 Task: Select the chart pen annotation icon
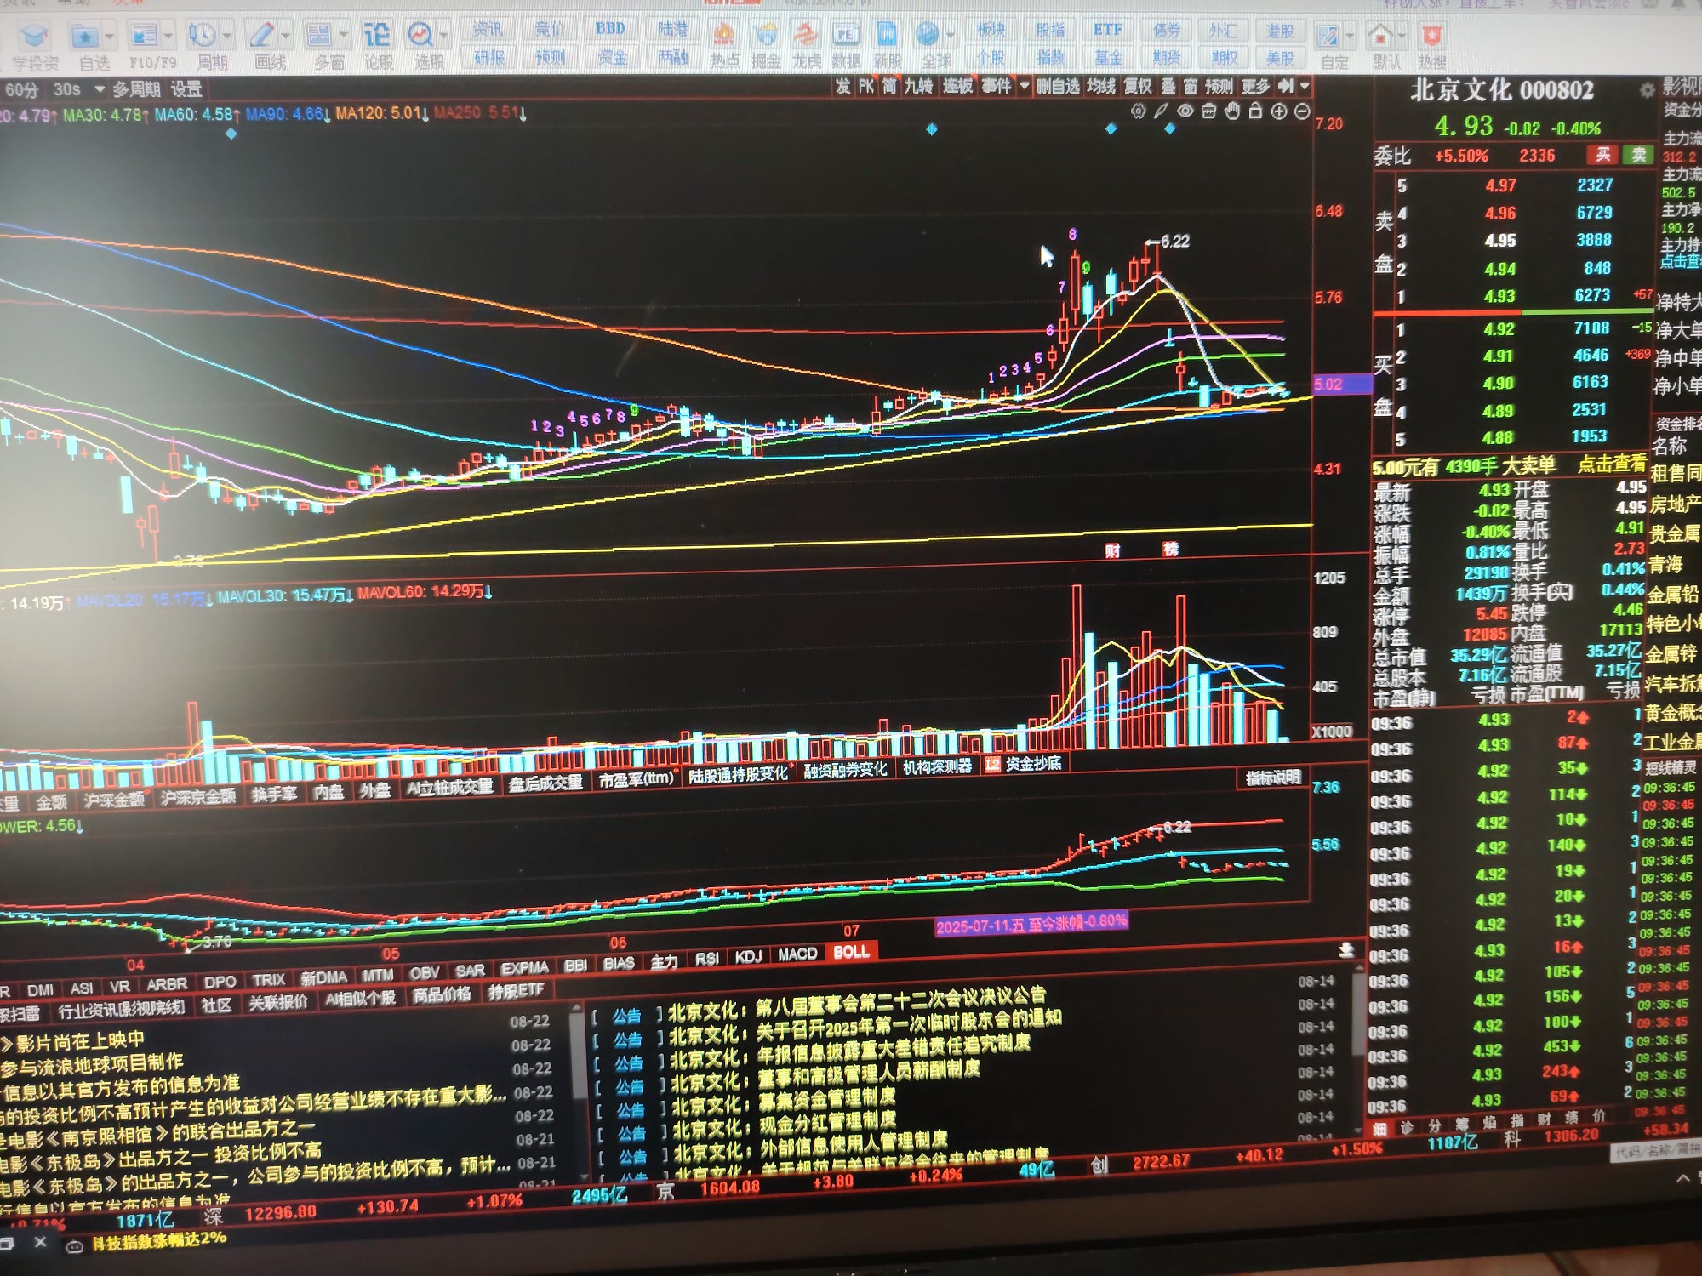pyautogui.click(x=1161, y=111)
